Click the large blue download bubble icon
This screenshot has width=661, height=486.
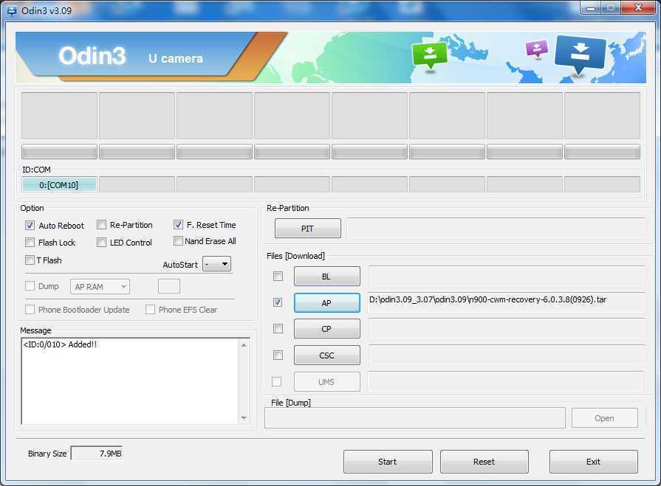tap(580, 55)
